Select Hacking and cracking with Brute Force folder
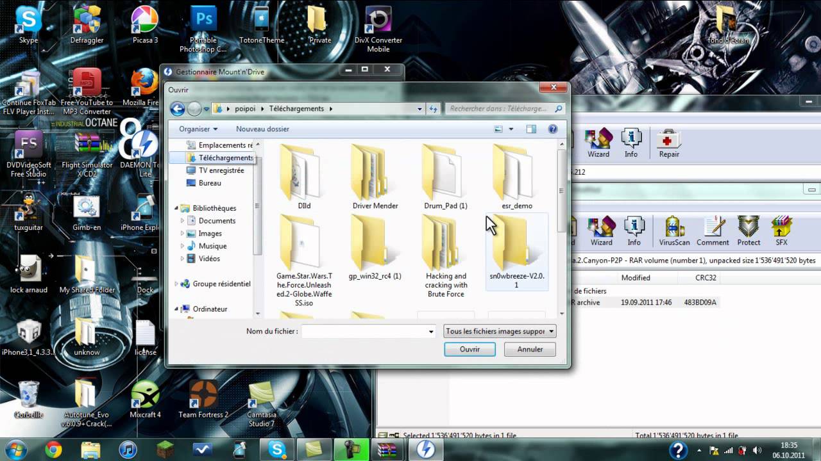The height and width of the screenshot is (461, 821). tap(446, 257)
